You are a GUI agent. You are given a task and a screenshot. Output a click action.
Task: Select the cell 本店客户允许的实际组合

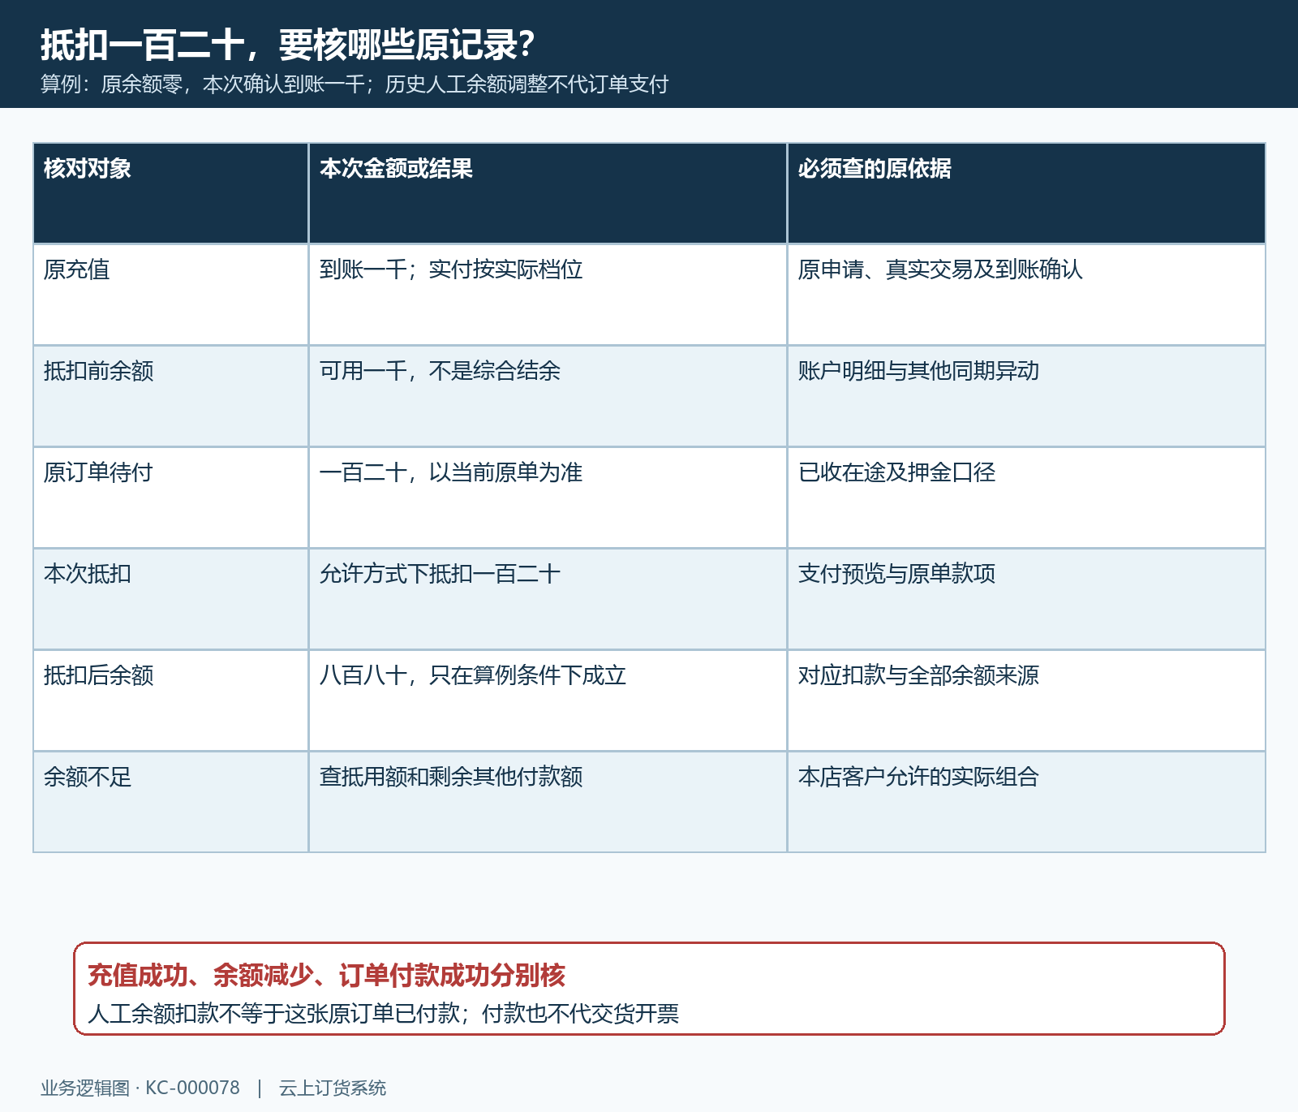(x=1026, y=802)
